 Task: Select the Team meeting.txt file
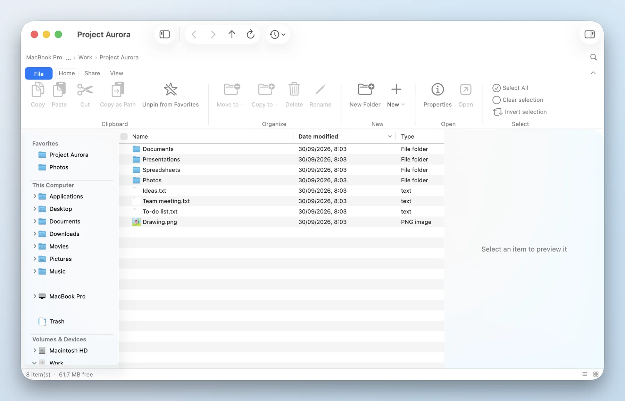(281, 201)
